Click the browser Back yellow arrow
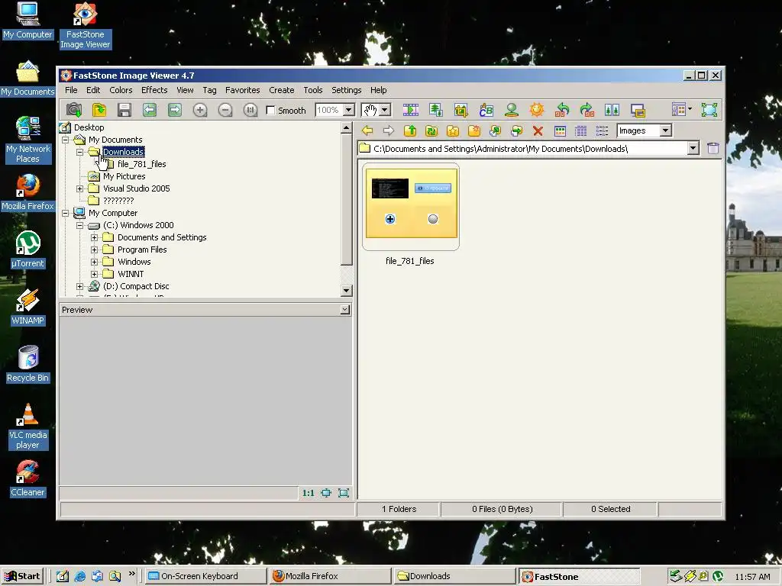 coord(367,130)
